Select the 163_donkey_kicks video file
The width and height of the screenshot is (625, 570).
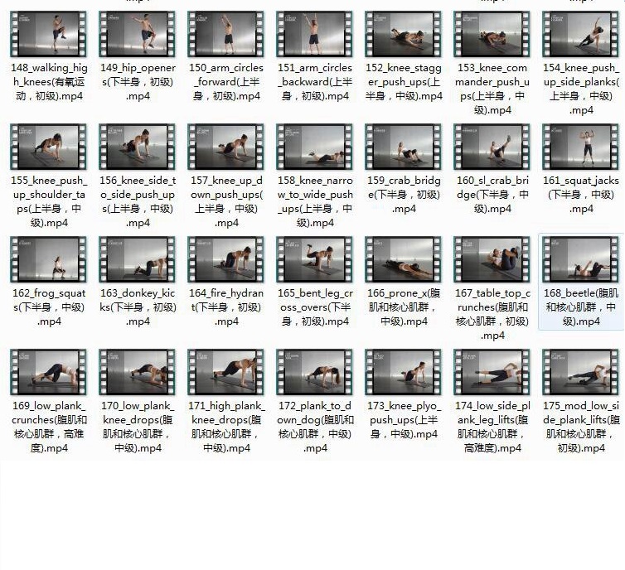tap(137, 259)
